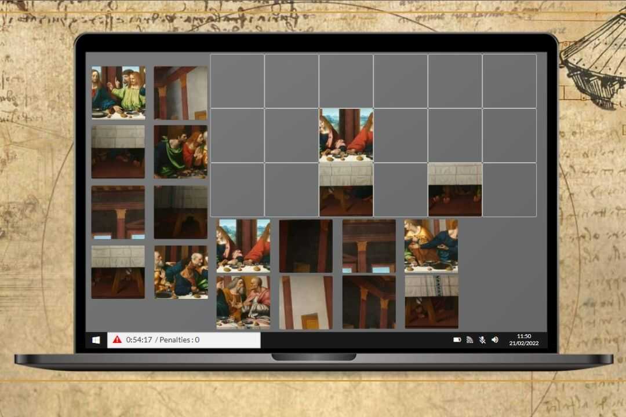Select the loose red-robed figure piece below the grid

tap(243, 246)
